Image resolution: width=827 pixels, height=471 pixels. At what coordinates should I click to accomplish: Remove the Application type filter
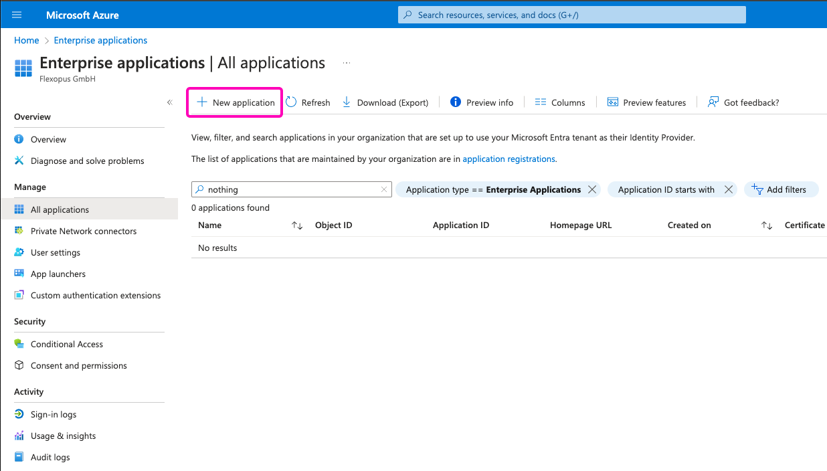click(592, 190)
